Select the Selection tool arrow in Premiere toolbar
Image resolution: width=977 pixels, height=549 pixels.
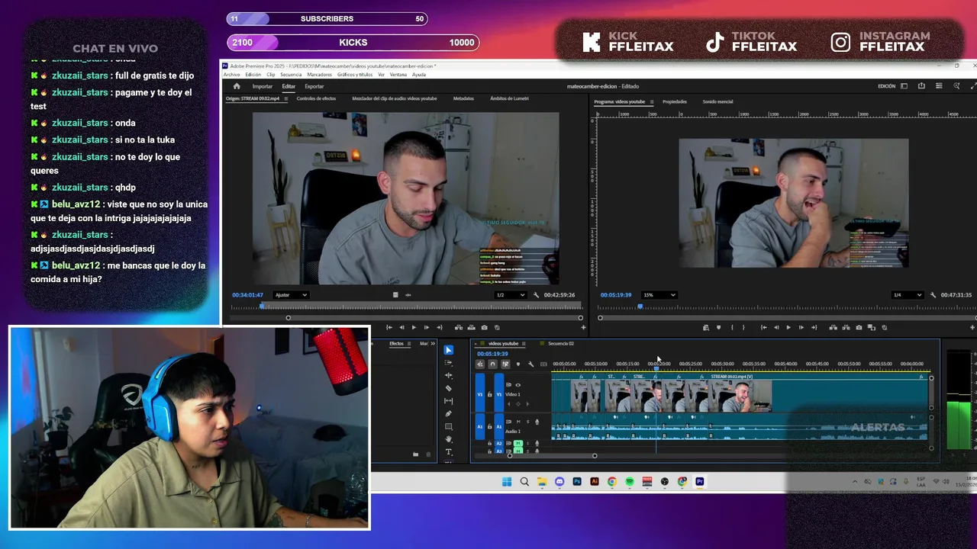point(449,350)
